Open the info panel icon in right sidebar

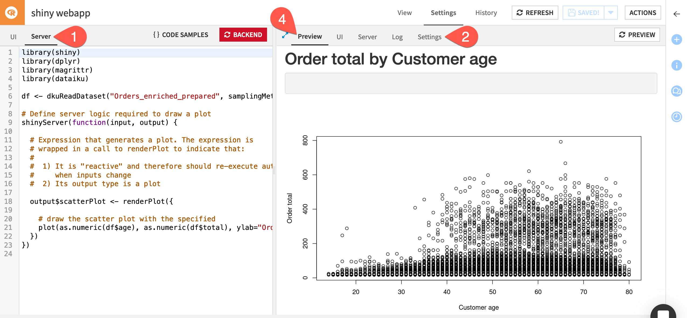pyautogui.click(x=677, y=66)
